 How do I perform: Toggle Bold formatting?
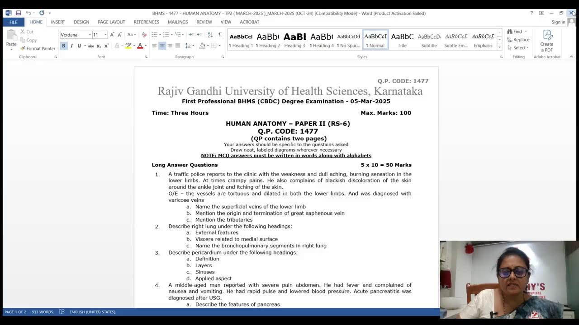[64, 46]
